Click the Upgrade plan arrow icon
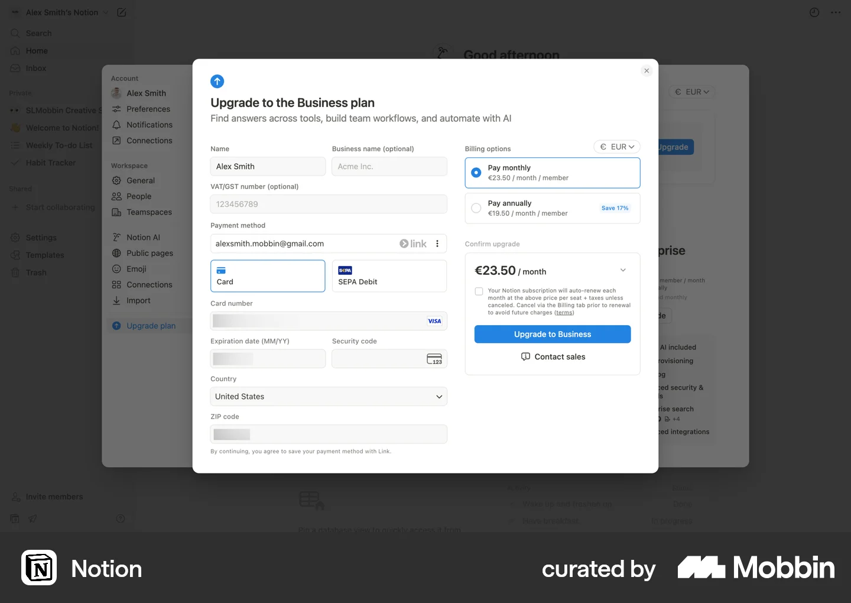851x603 pixels. (116, 326)
